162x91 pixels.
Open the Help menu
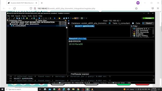pyautogui.click(x=40, y=16)
